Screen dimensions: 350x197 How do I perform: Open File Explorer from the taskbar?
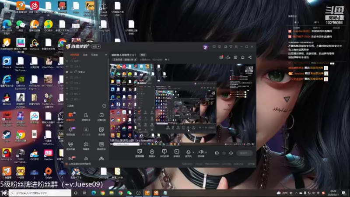(112, 193)
